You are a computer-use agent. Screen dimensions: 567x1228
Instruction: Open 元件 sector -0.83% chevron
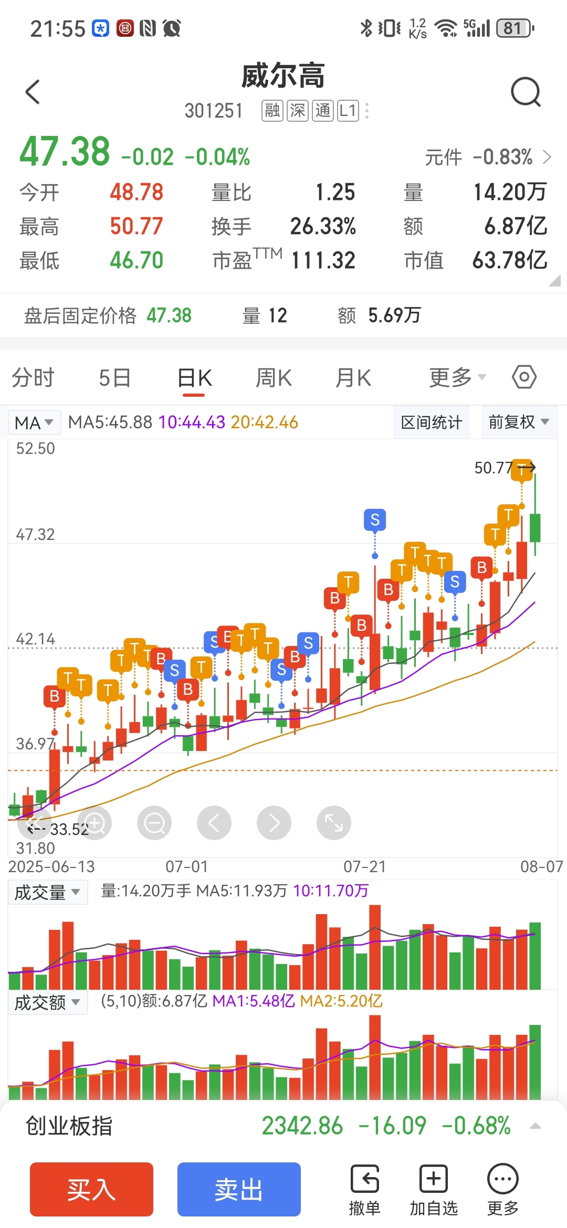547,157
